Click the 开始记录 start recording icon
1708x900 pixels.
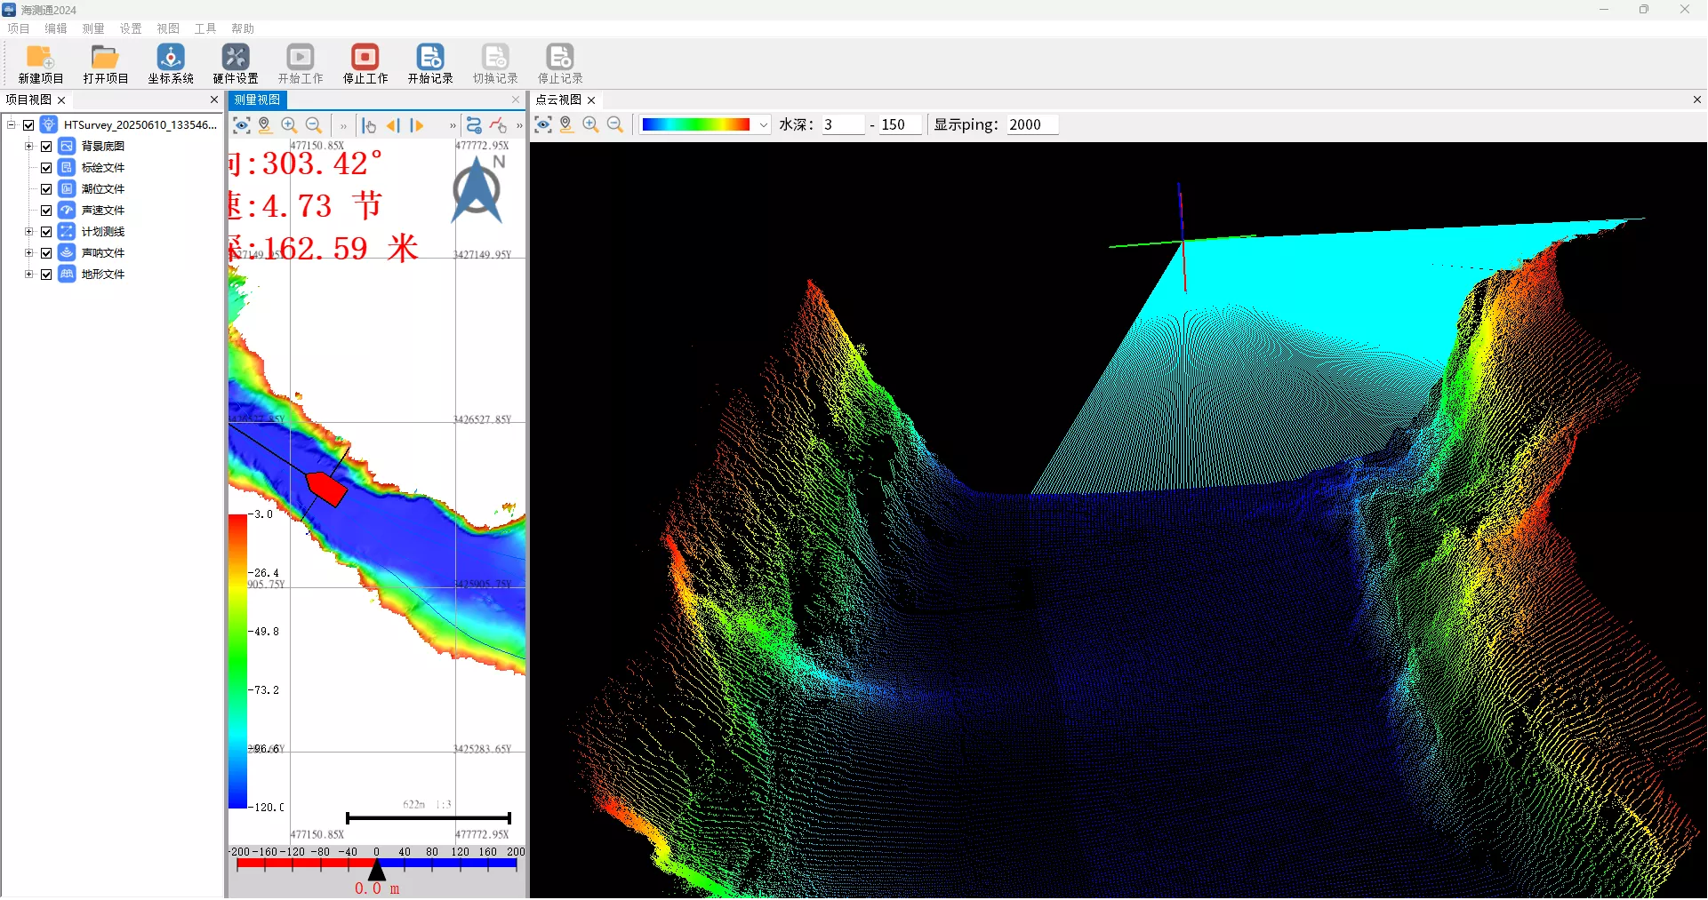pos(430,57)
